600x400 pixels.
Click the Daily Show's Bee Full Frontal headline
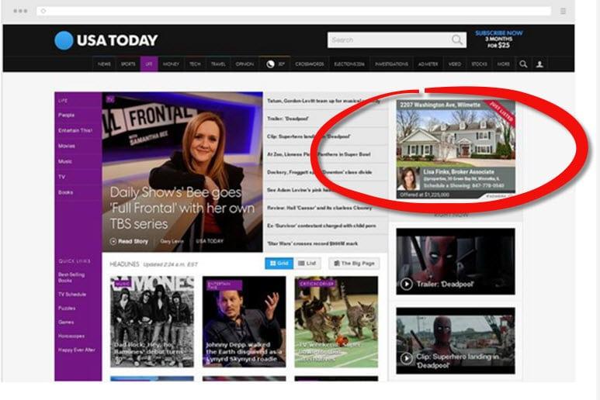coord(182,209)
